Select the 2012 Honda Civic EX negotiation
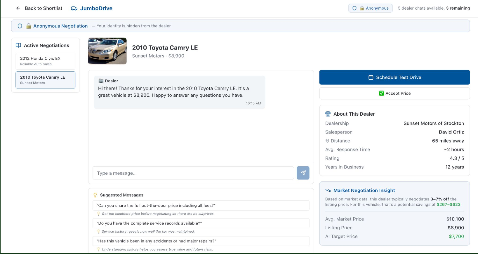The image size is (478, 254). click(x=46, y=61)
